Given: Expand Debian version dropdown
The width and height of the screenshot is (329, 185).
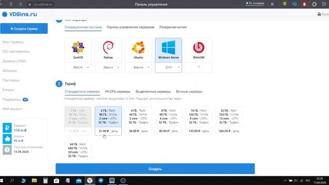Looking at the screenshot, I should point(108,67).
